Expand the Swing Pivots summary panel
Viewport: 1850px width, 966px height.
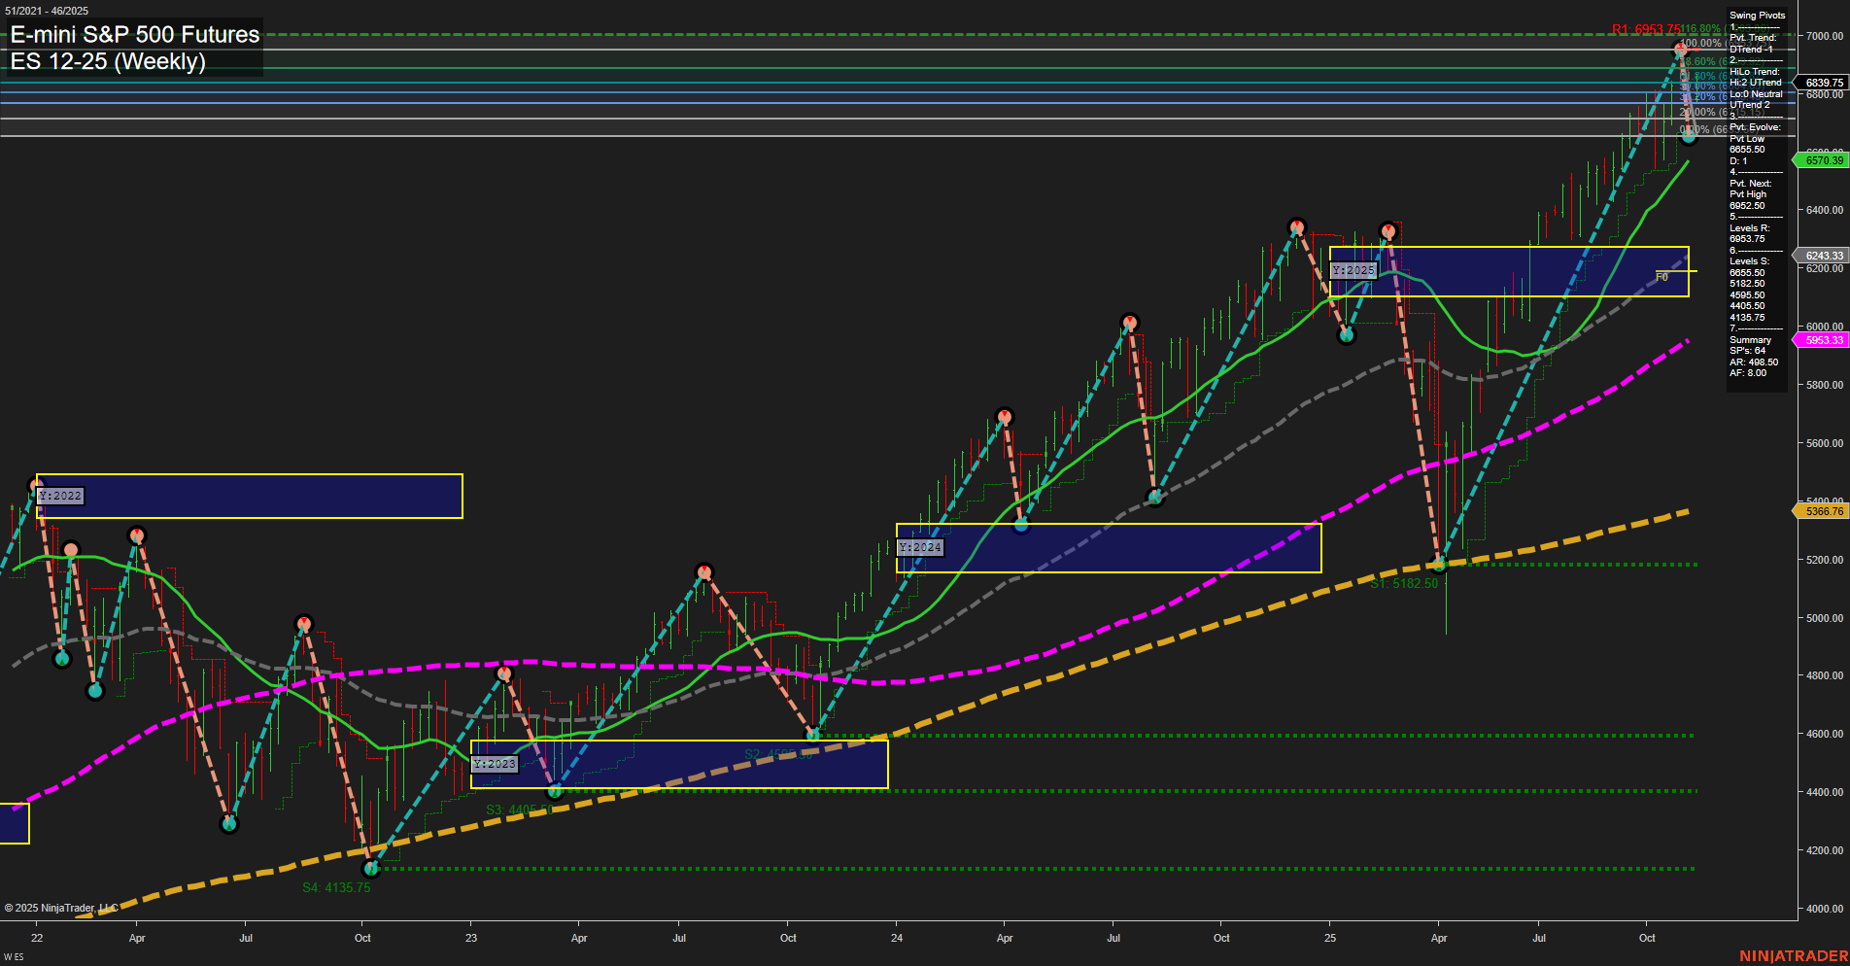point(1757,15)
